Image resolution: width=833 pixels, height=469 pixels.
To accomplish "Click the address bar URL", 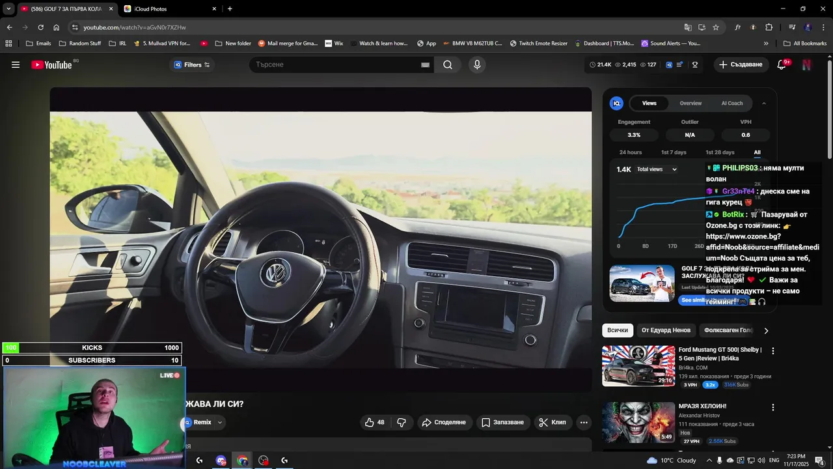I will pyautogui.click(x=135, y=27).
